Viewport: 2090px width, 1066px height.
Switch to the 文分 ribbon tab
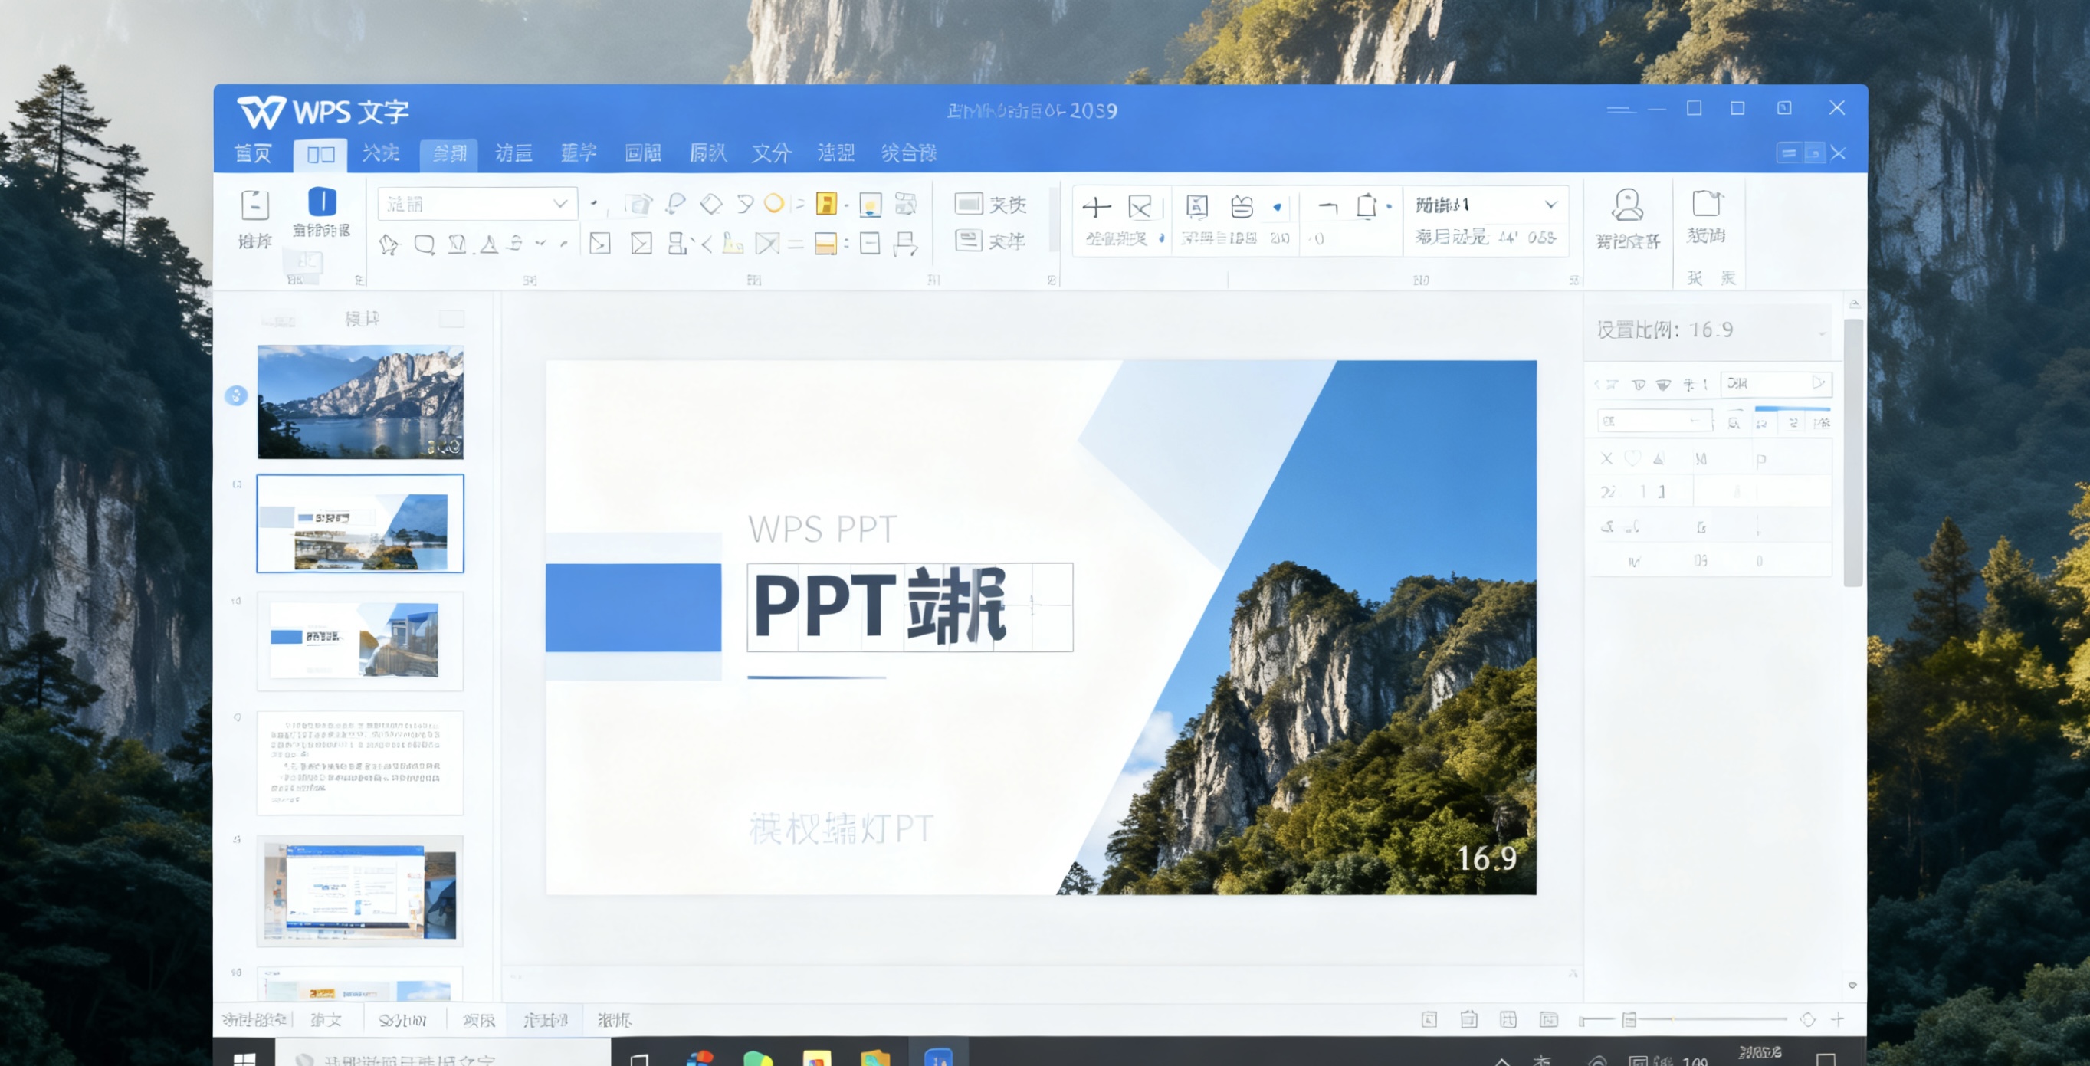click(x=770, y=153)
